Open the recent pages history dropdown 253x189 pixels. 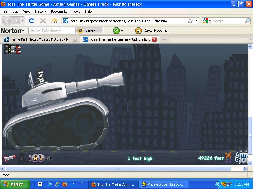pos(22,21)
